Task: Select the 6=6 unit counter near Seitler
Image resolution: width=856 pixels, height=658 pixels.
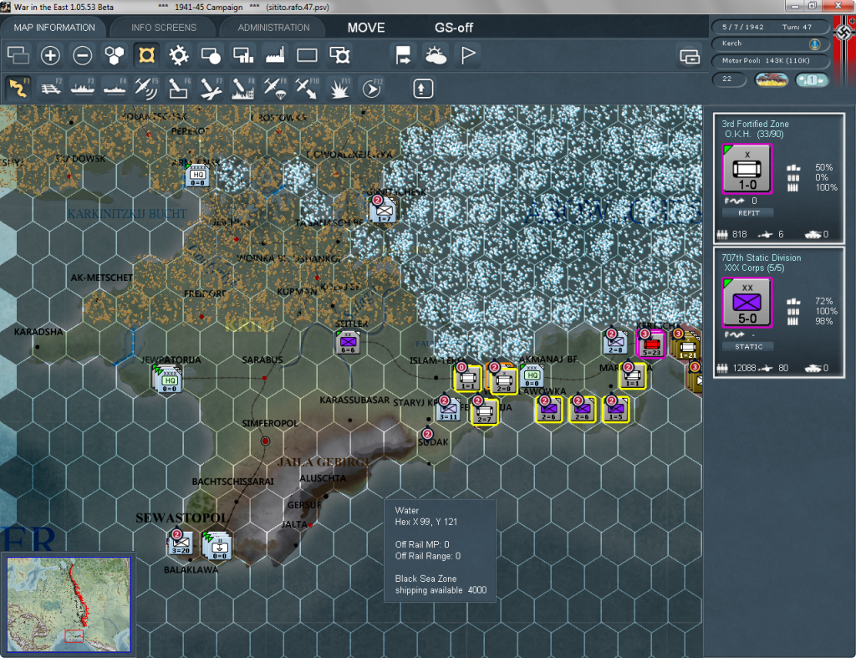Action: tap(348, 343)
